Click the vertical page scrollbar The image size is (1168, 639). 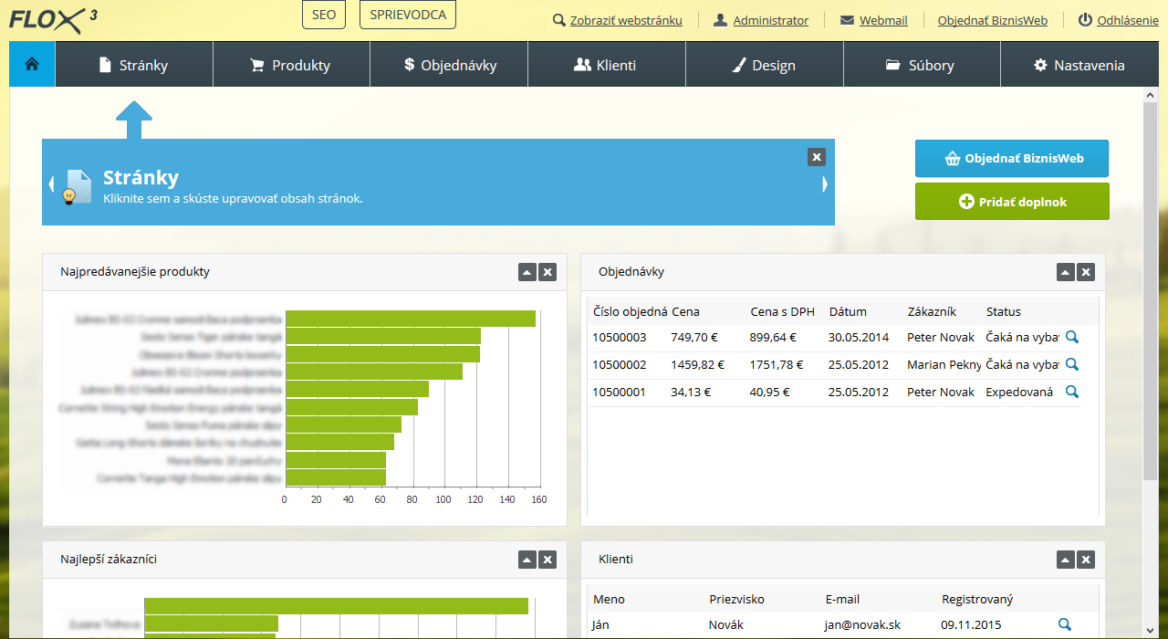coord(1150,292)
